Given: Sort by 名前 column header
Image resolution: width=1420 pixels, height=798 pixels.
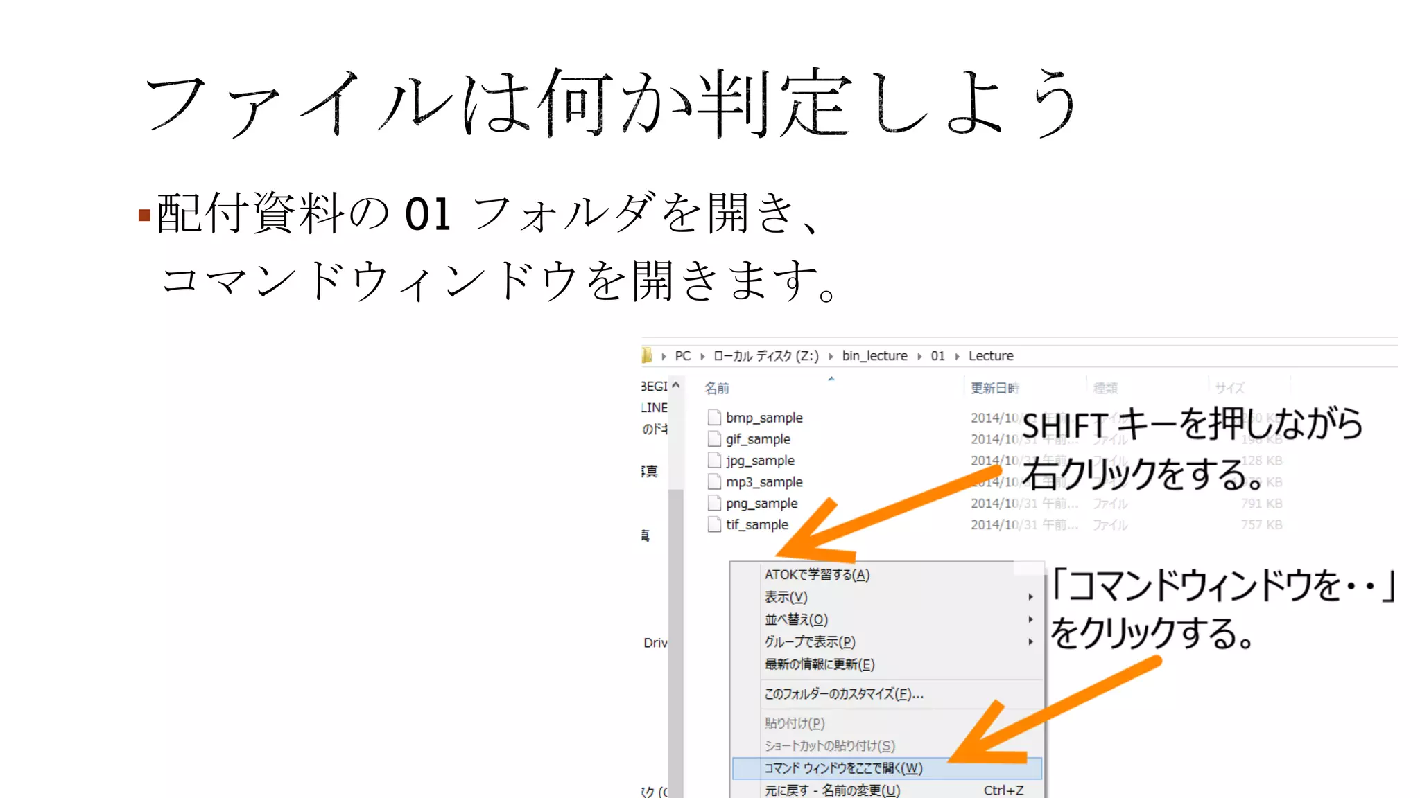Looking at the screenshot, I should [x=717, y=388].
